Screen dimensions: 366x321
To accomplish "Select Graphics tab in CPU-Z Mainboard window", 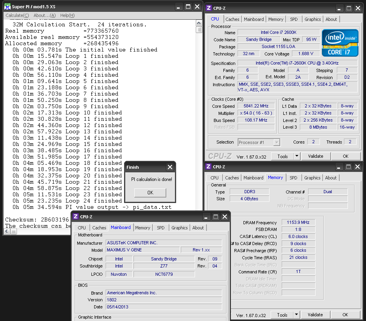I will pyautogui.click(x=179, y=228).
